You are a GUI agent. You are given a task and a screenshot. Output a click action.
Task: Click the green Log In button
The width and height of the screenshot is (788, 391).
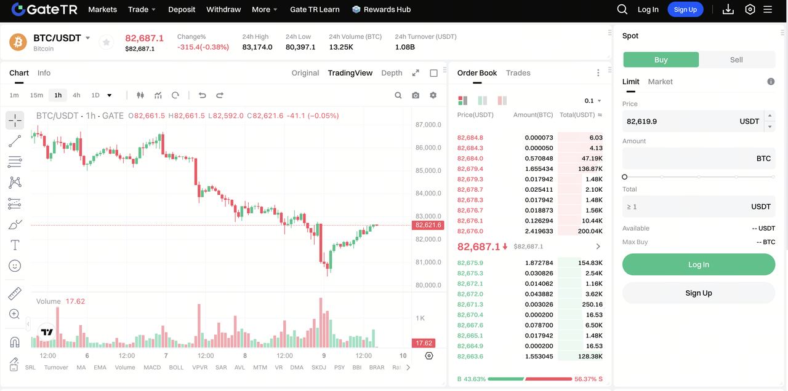(x=699, y=264)
